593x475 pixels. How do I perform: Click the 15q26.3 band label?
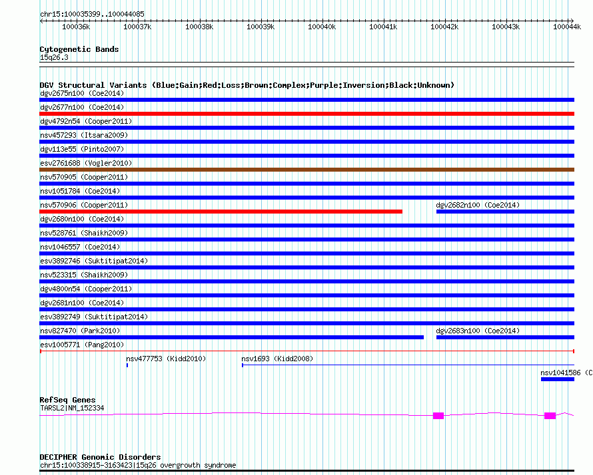[x=54, y=57]
